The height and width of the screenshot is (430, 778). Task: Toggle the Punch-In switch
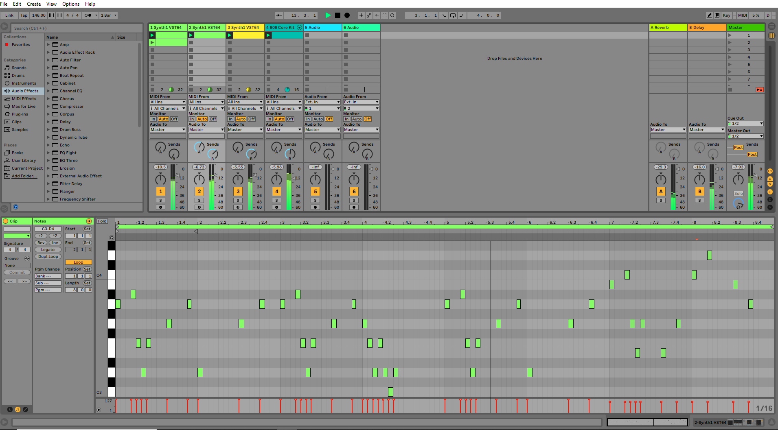pyautogui.click(x=444, y=15)
